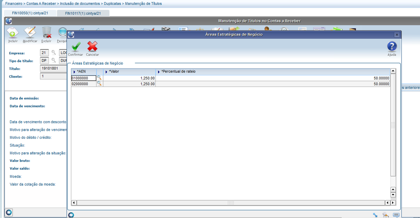Open Contas A Receber in the breadcrumb
Viewport: 420px width, 218px height.
(41, 4)
